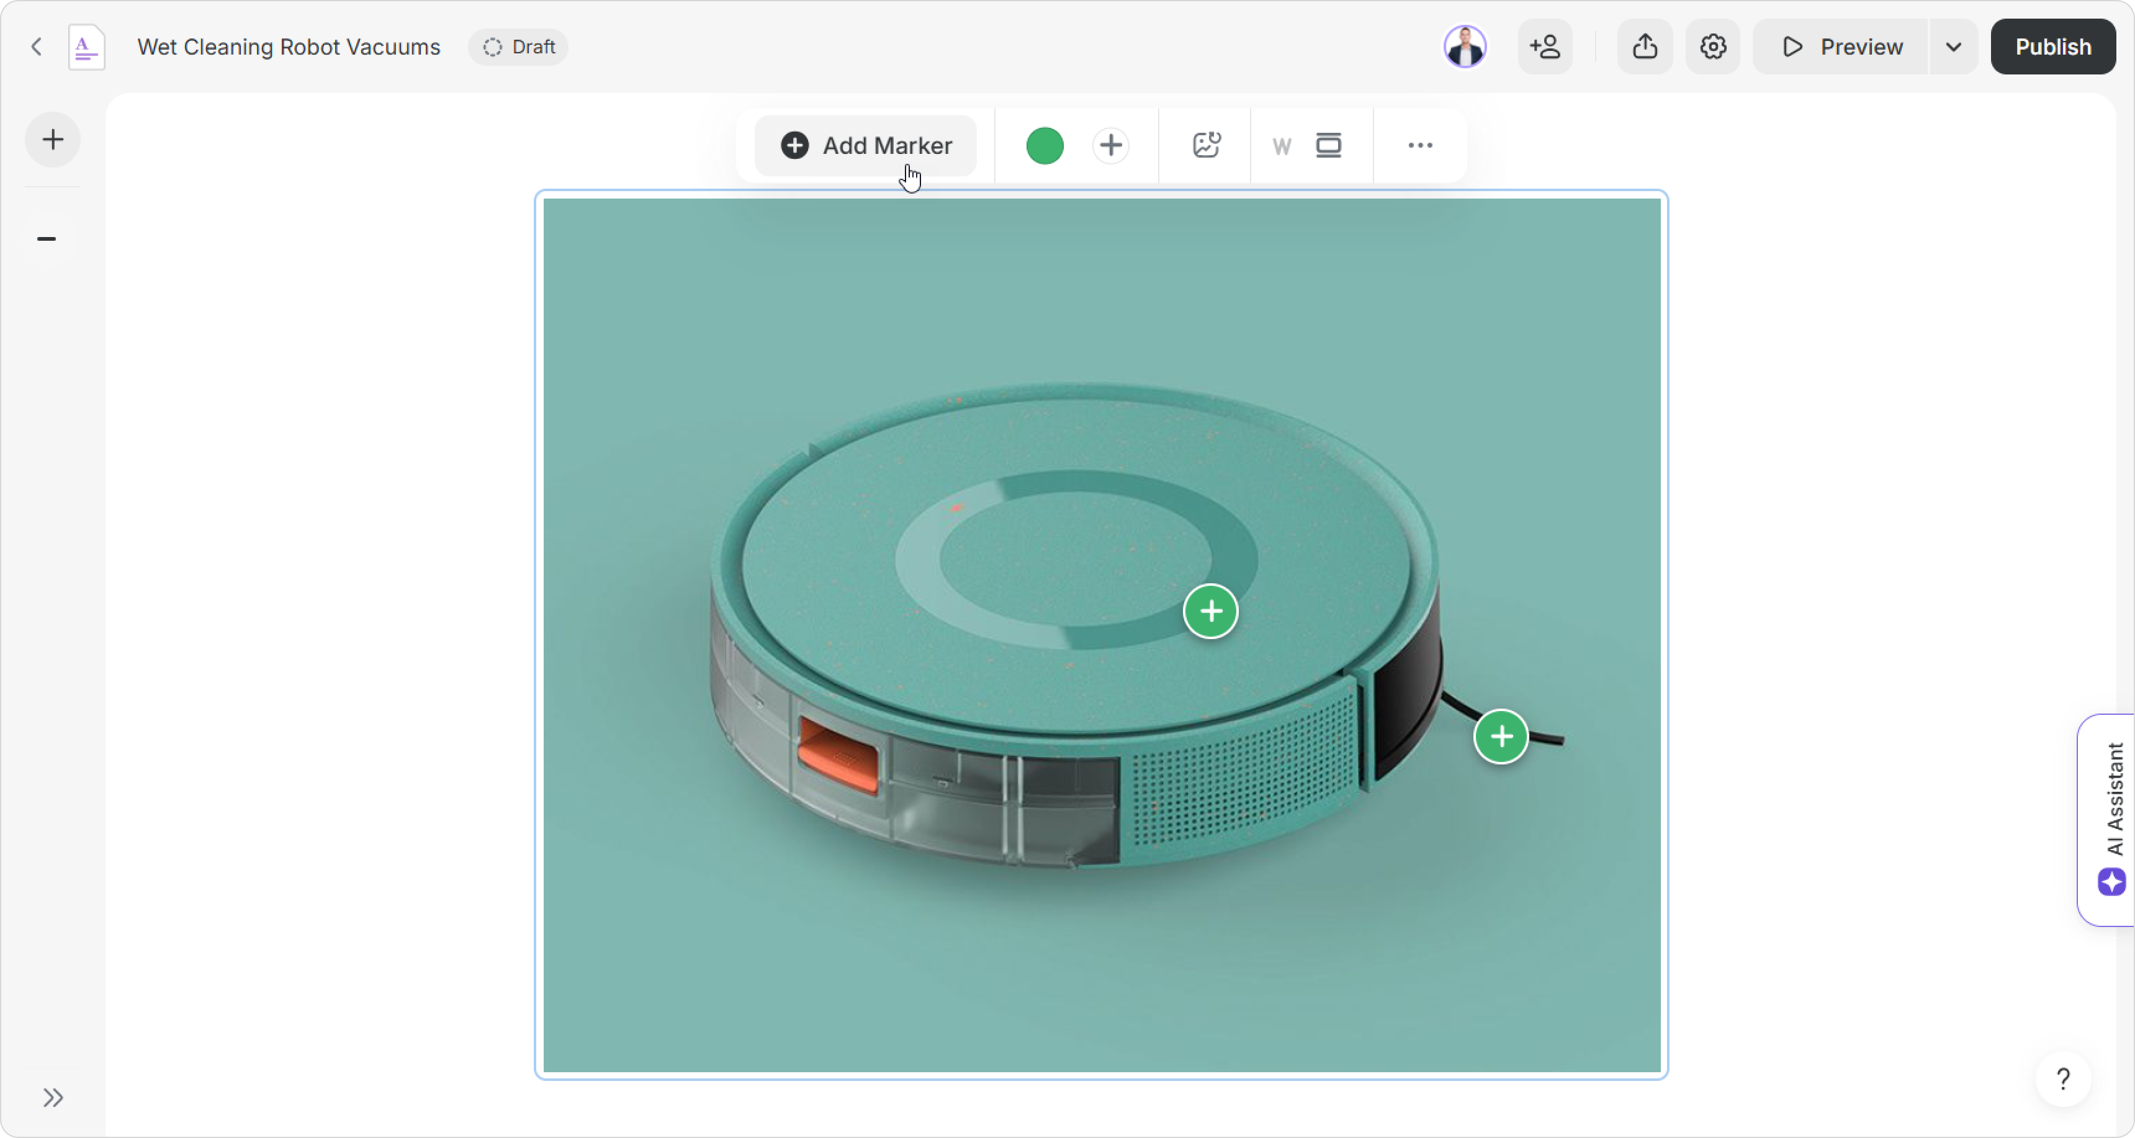Invite a collaborator via add-person icon
This screenshot has width=2135, height=1138.
tap(1545, 47)
